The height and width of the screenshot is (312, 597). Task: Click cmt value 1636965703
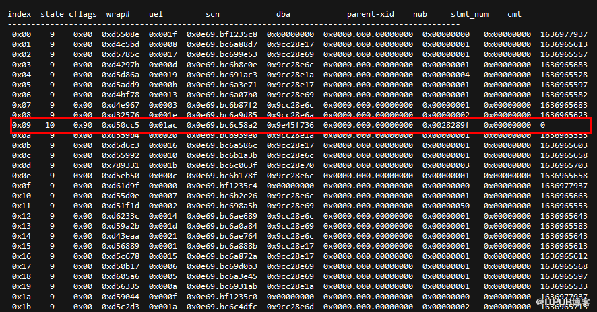point(564,165)
